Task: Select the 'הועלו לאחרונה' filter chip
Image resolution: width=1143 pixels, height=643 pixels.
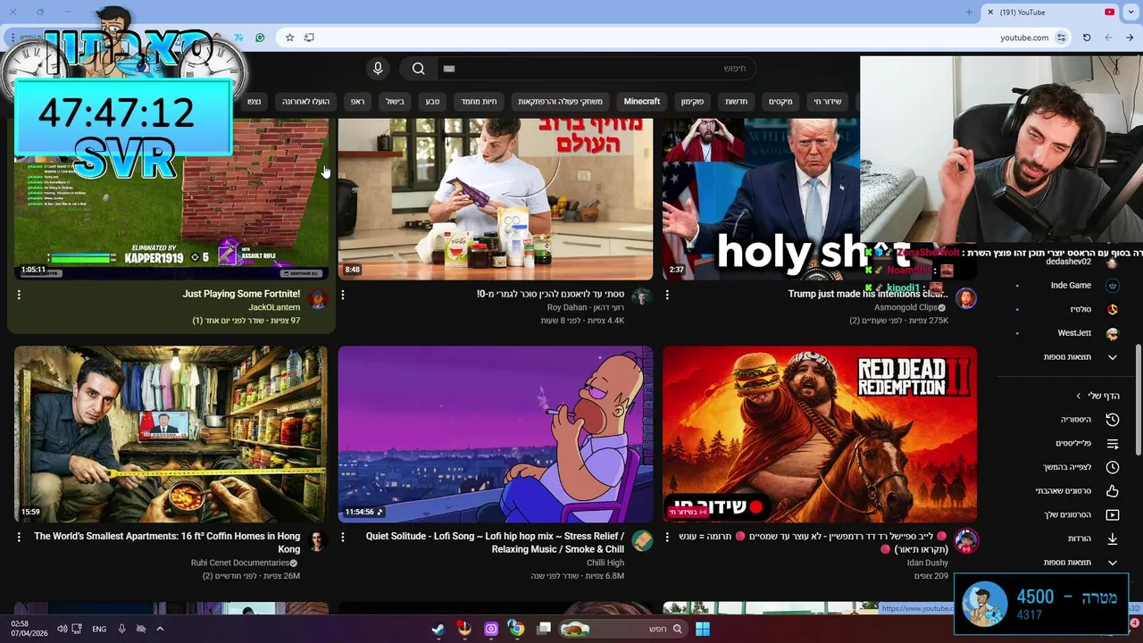Action: (306, 102)
